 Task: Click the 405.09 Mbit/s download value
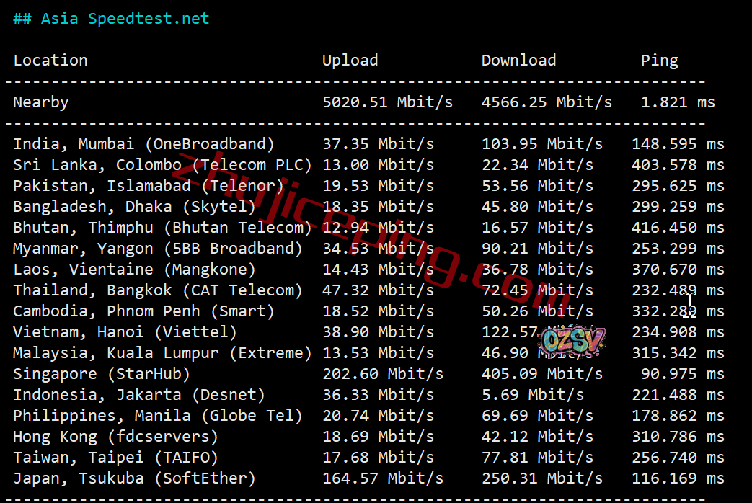542,374
